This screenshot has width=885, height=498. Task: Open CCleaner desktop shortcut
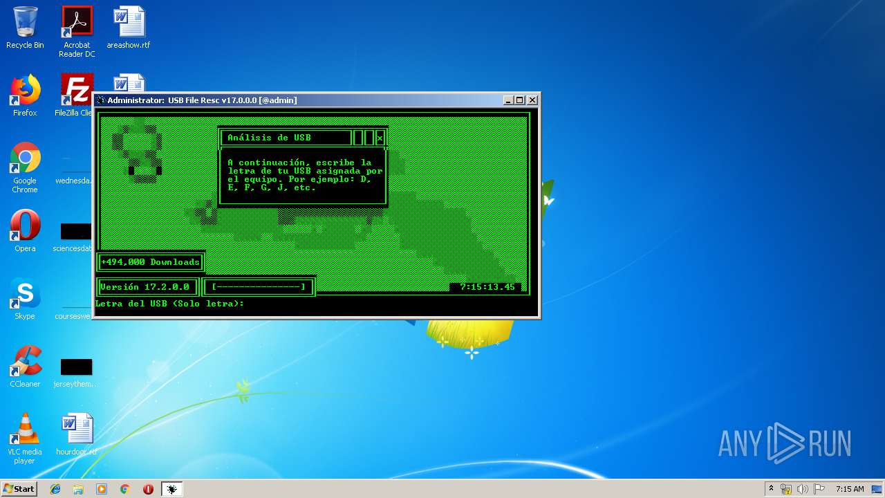pos(25,367)
